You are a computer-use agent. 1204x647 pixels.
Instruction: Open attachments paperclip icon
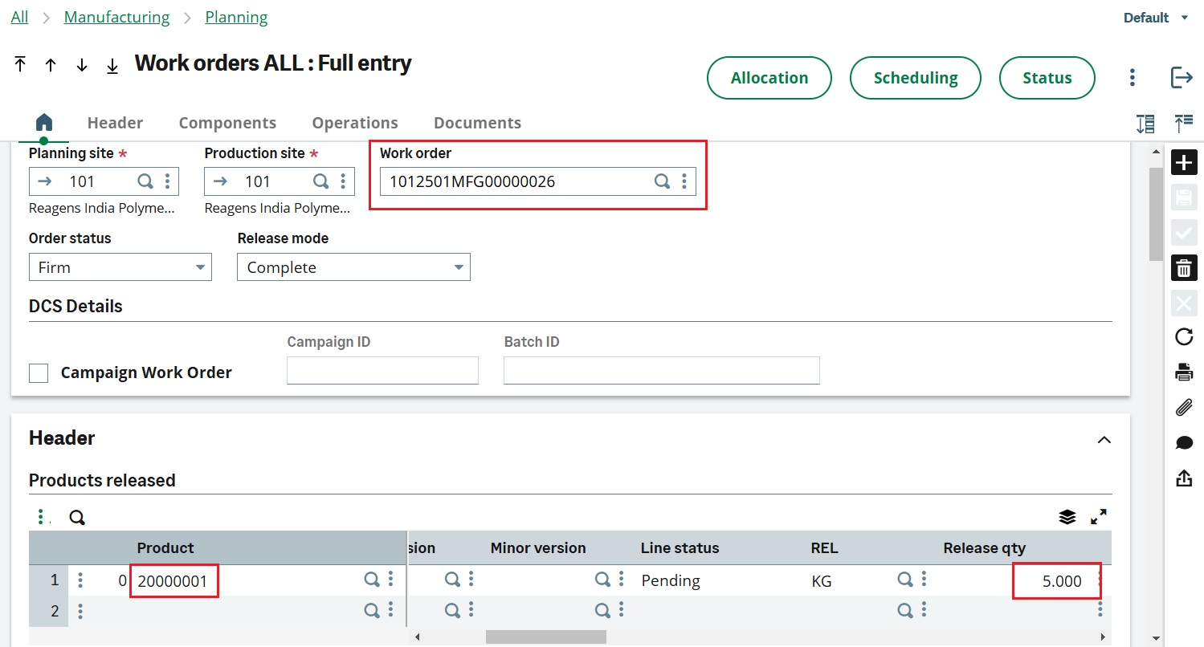[1184, 408]
